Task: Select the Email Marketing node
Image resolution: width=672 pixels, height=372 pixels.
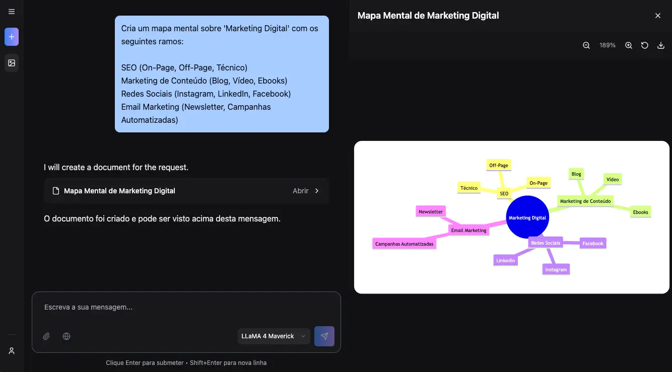Action: click(469, 230)
